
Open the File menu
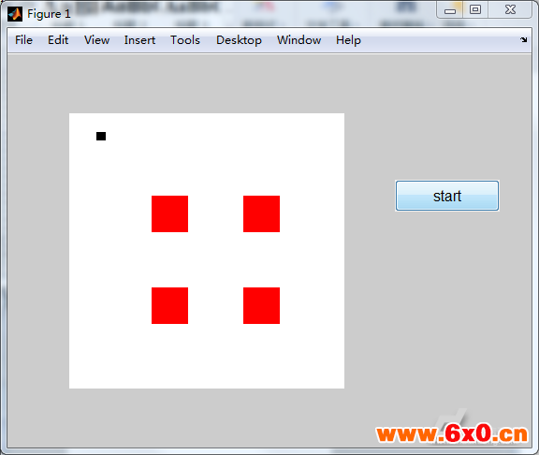23,40
